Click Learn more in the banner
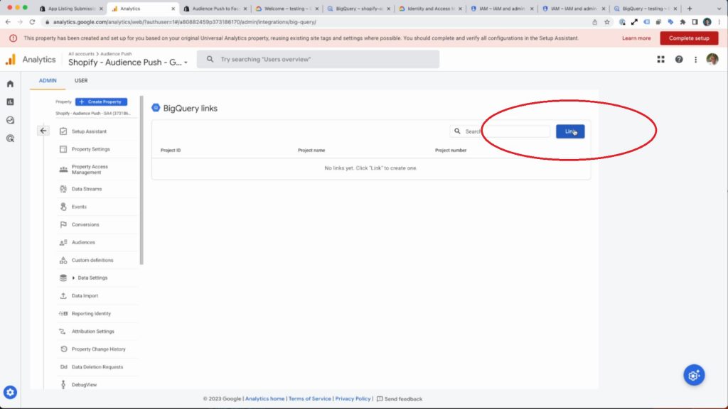 (636, 38)
